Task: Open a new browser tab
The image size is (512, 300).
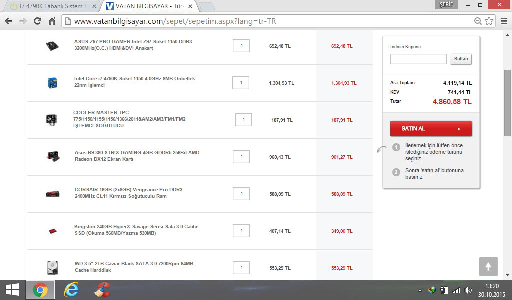Action: click(206, 6)
